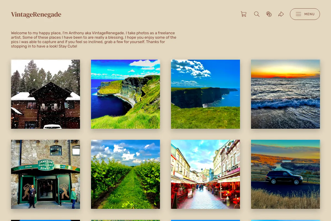Open the currency selector icon
331x221 pixels.
click(269, 14)
